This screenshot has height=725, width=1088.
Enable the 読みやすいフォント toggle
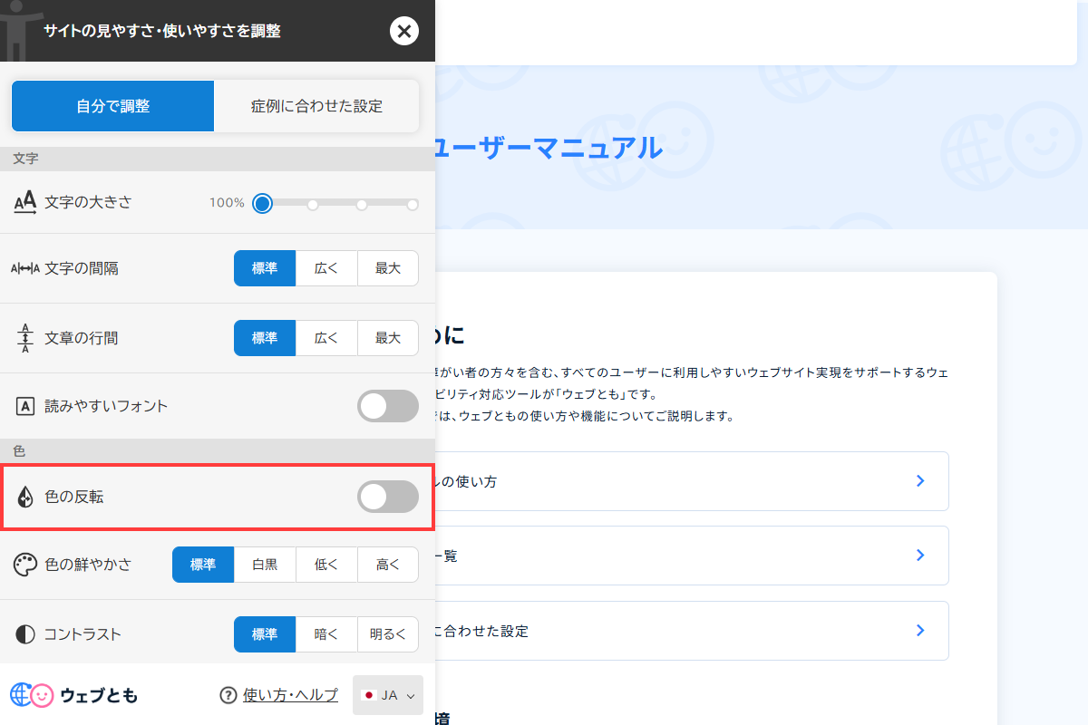point(388,406)
